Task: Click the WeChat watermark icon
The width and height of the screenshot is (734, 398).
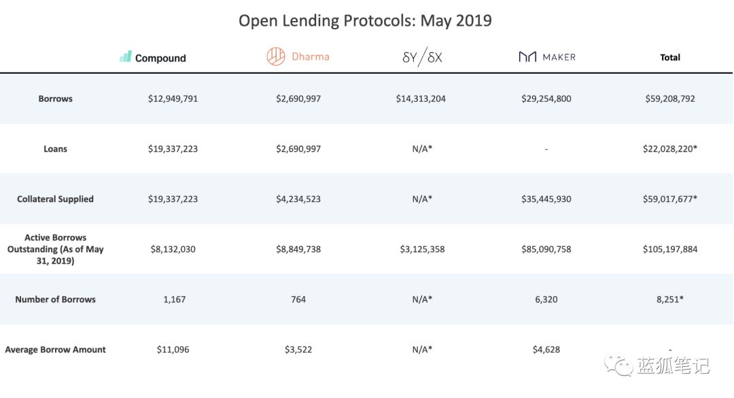Action: (x=618, y=364)
